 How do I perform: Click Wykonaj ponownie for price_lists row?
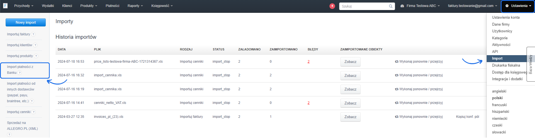(419, 62)
